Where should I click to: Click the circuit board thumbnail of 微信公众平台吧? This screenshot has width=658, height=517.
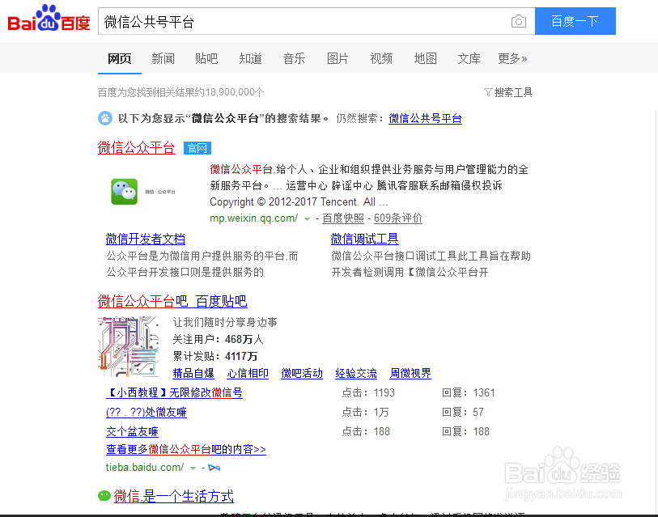click(129, 345)
